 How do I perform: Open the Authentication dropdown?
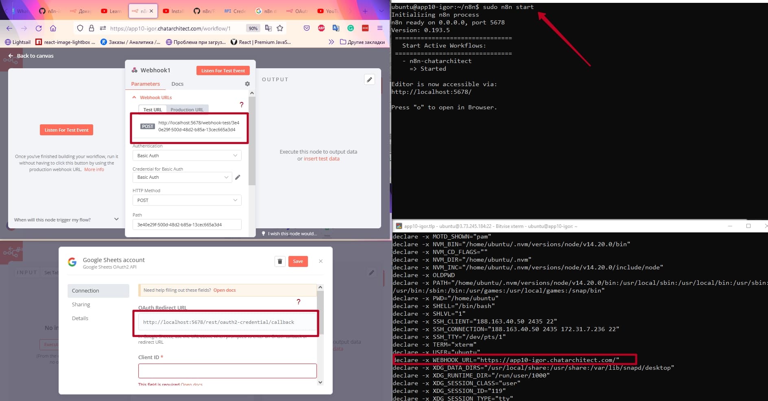coord(187,156)
